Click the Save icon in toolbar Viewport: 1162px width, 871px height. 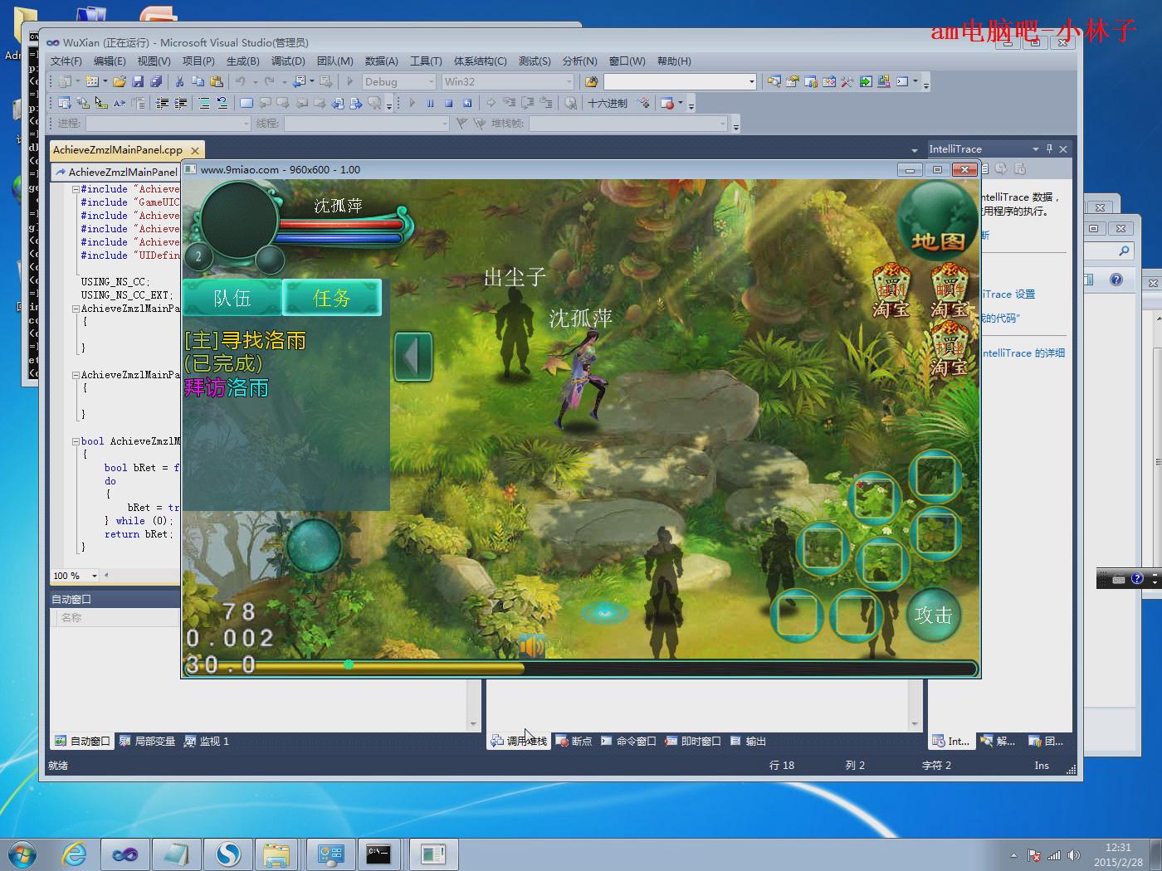click(138, 81)
